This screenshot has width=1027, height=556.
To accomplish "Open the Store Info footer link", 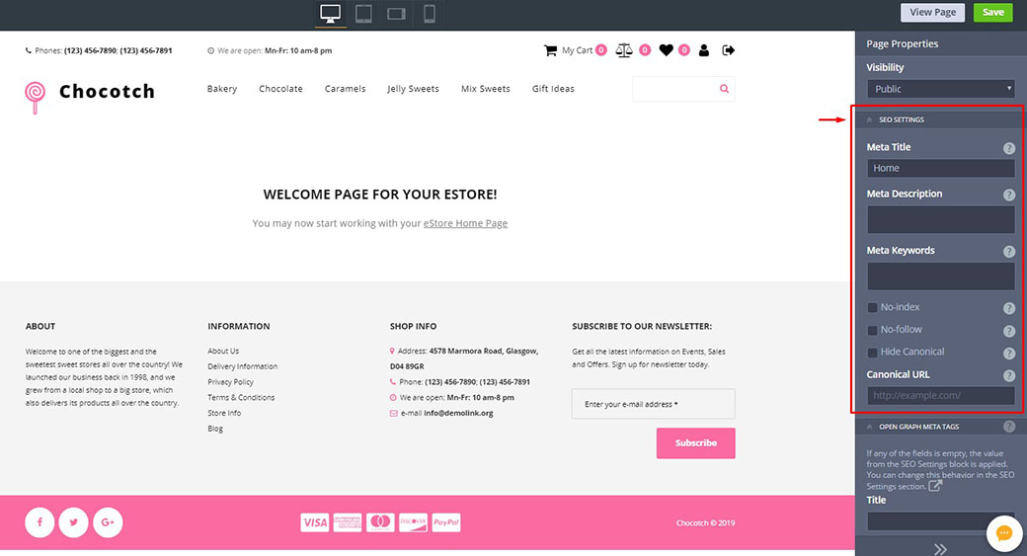I will coord(224,413).
